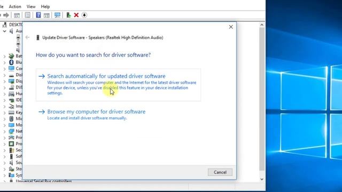The image size is (342, 192).
Task: Open the Action menu
Action: [15, 6]
